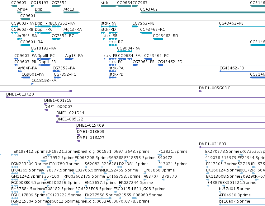Select the CG7963-PB protein label
This screenshot has width=265, height=206.
(144, 62)
